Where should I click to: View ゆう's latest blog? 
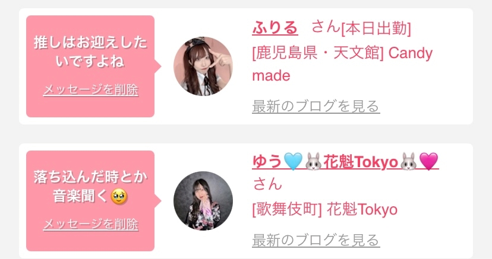coord(316,240)
